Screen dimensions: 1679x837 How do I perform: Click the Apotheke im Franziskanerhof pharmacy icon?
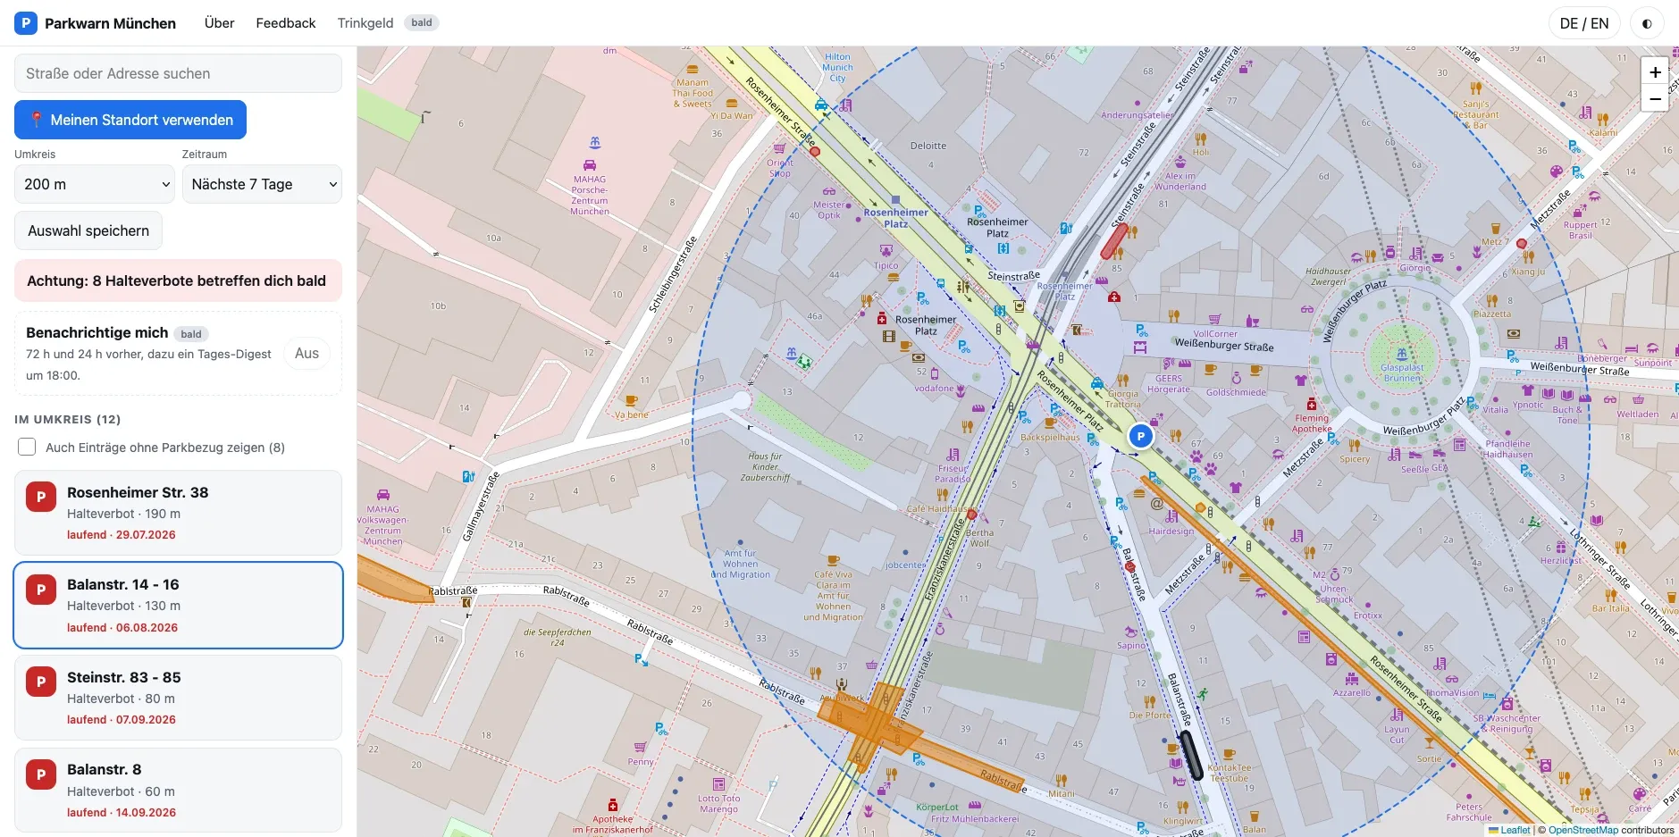(x=613, y=805)
